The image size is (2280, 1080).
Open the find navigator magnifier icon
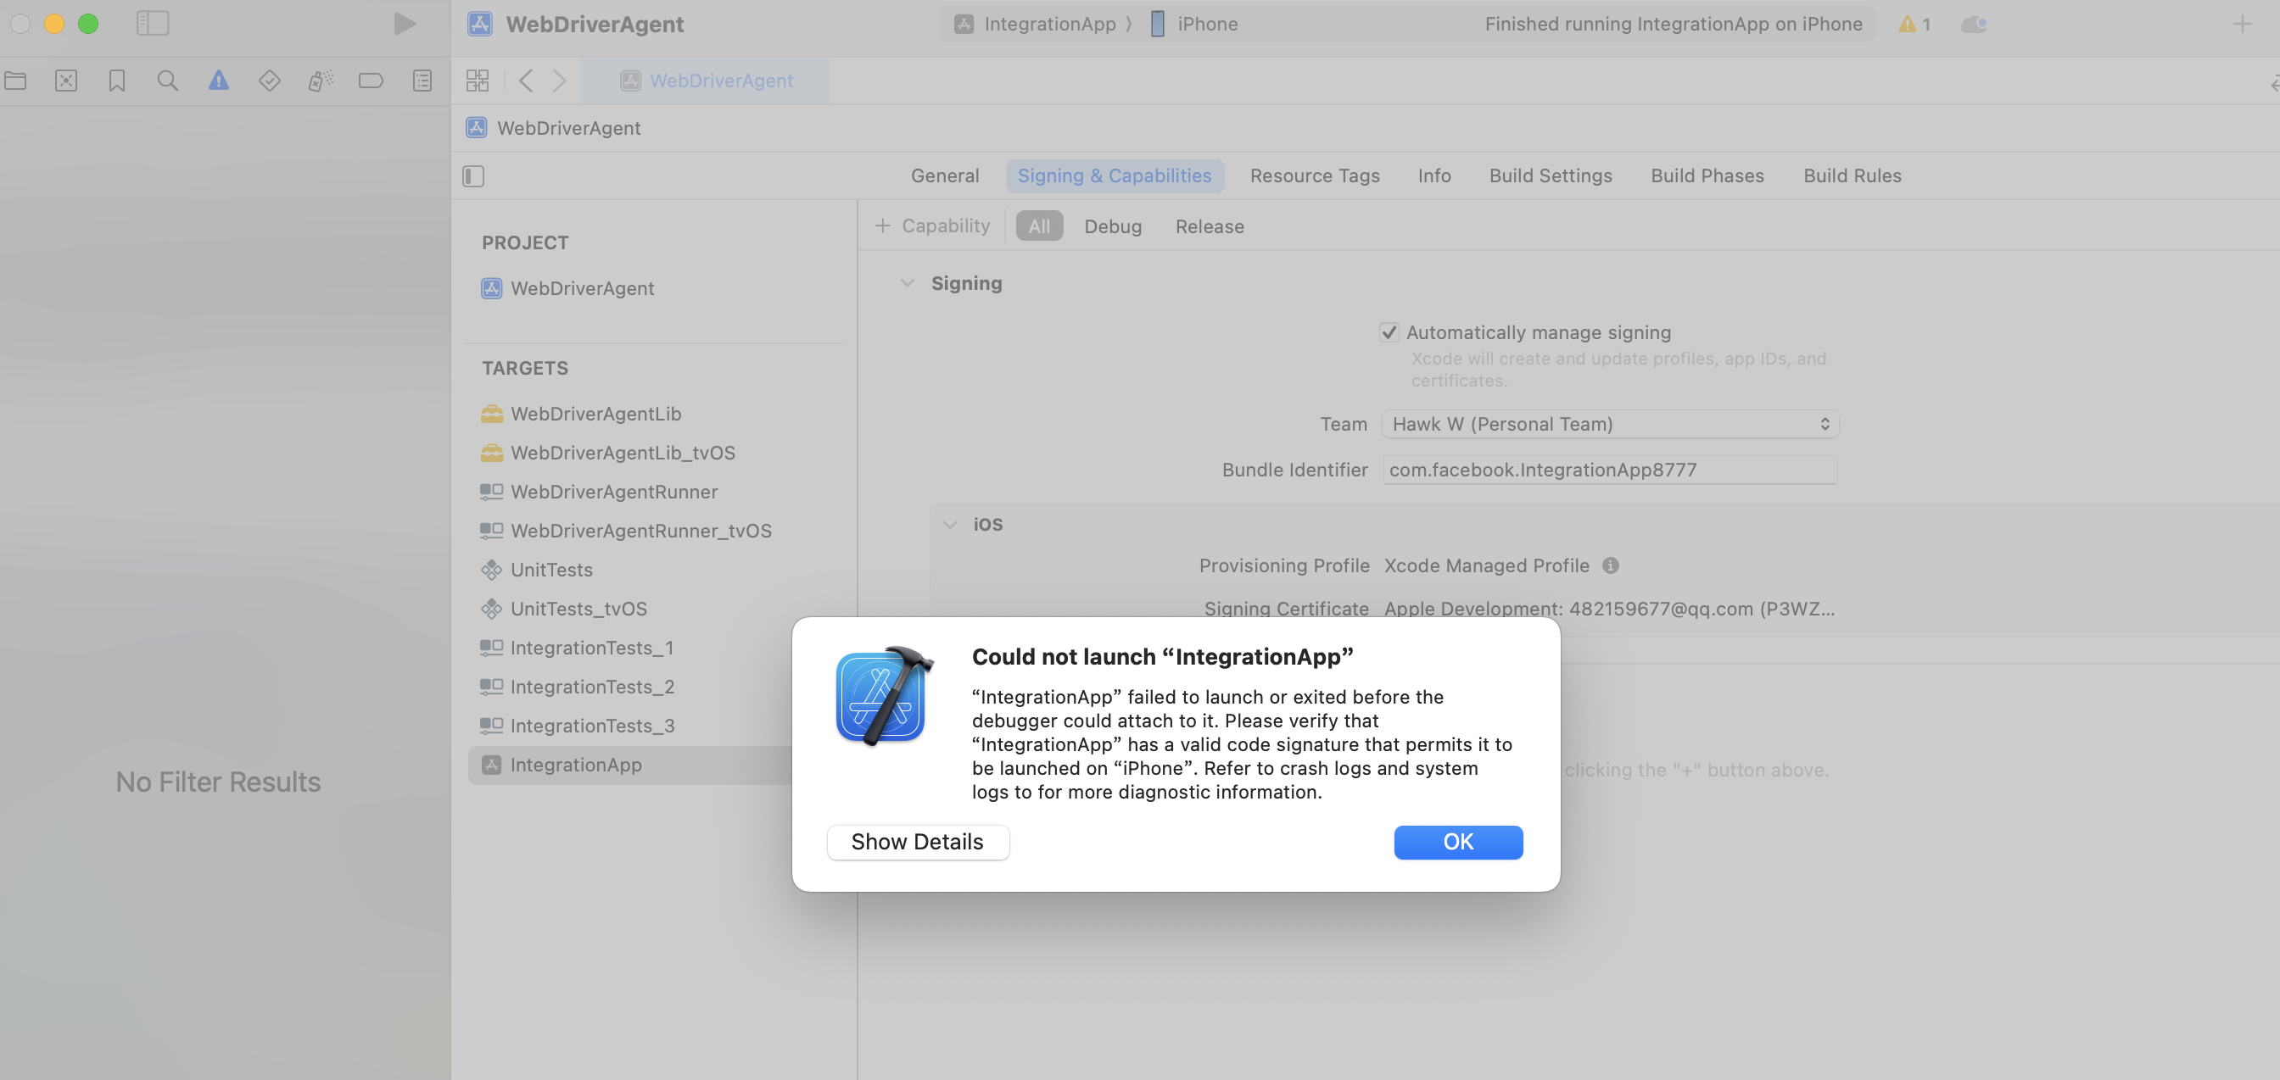click(167, 81)
